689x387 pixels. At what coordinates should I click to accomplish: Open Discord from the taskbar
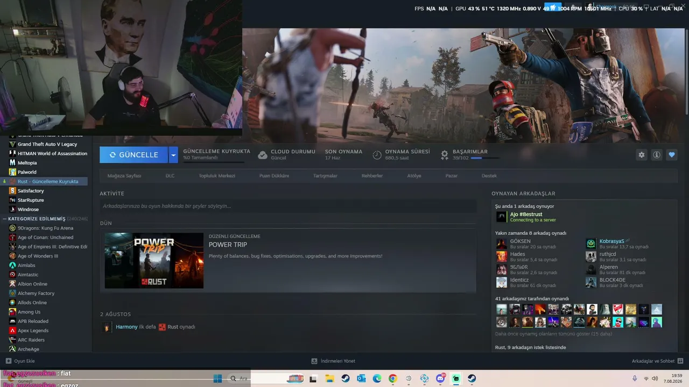(x=441, y=378)
